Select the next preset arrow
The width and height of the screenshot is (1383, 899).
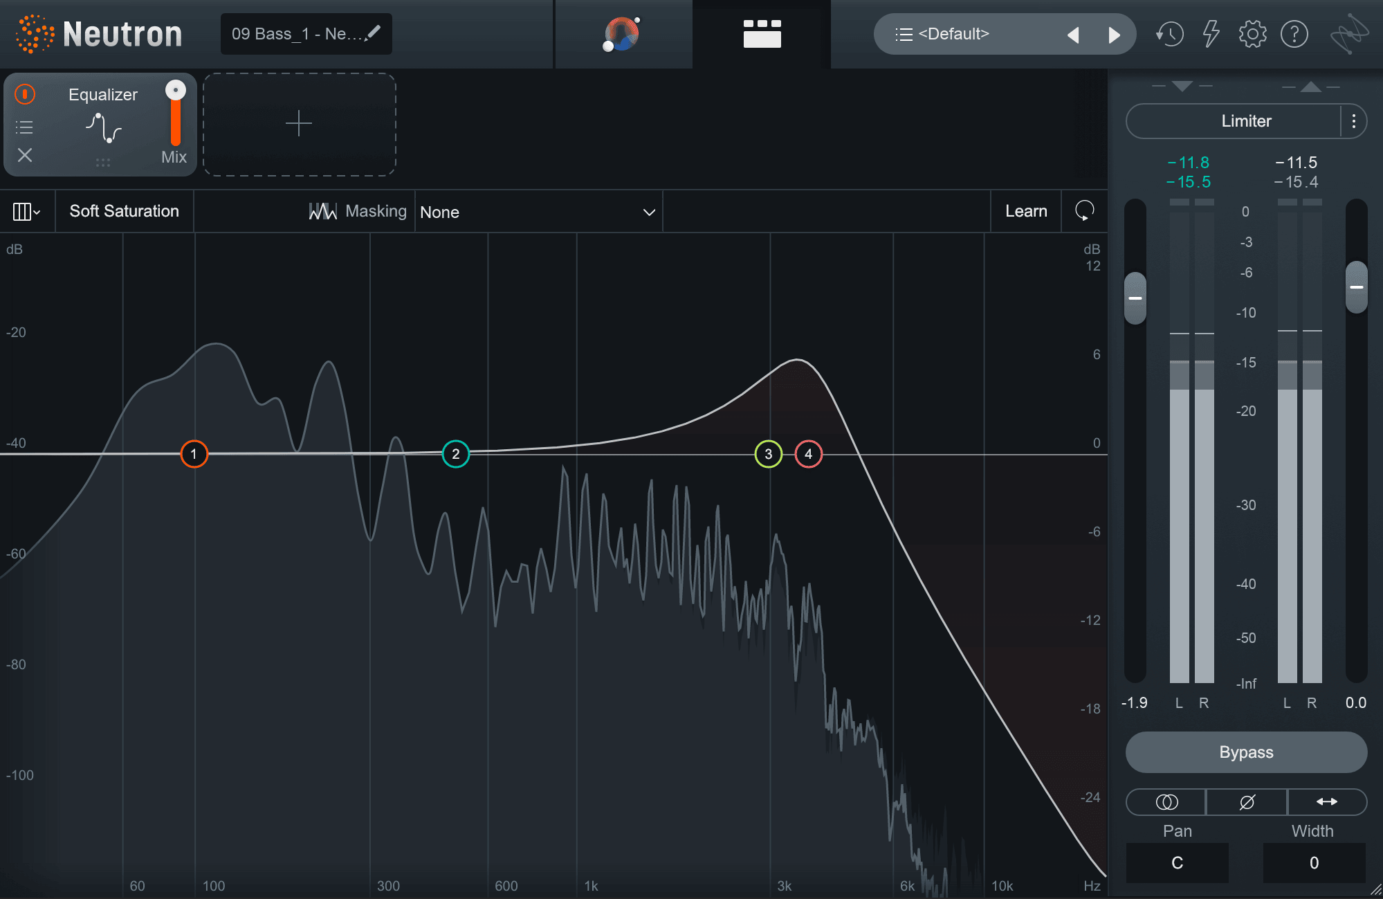tap(1114, 35)
